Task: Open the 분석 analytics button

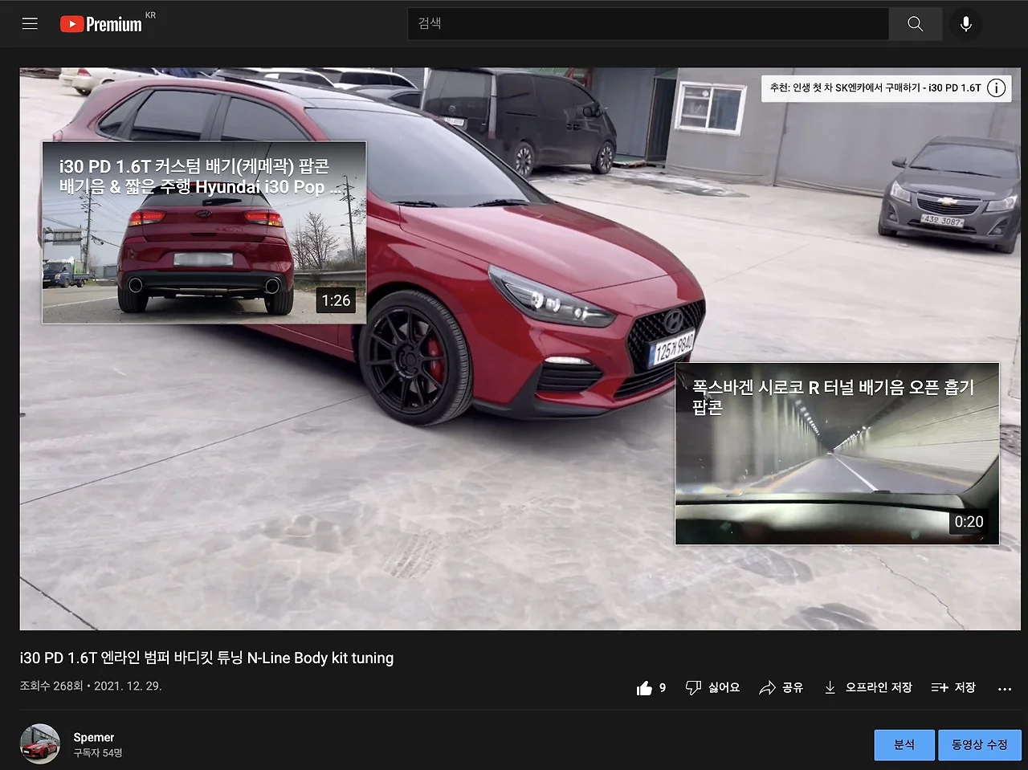Action: [904, 745]
